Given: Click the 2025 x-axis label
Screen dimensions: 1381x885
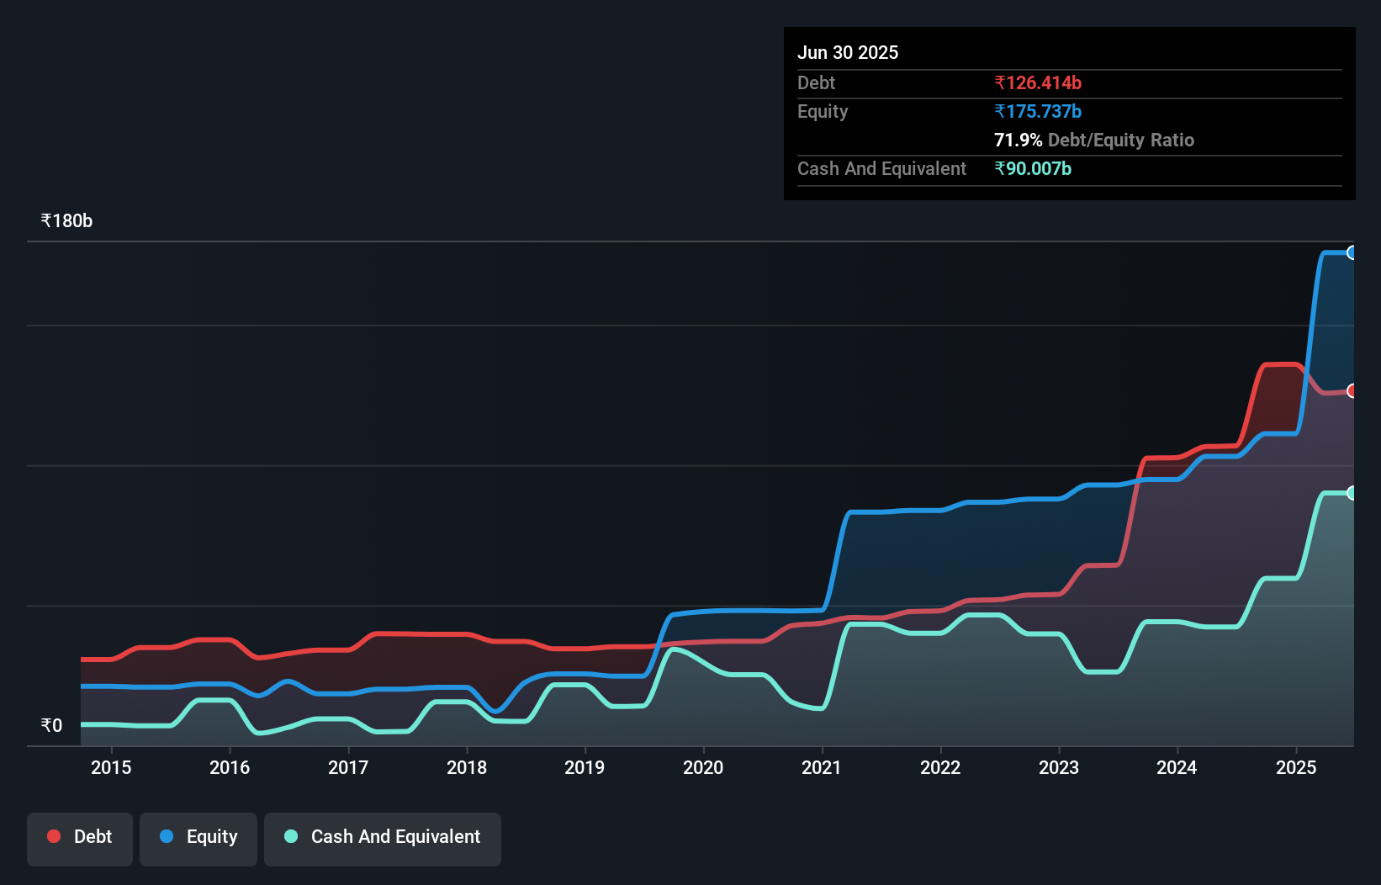Looking at the screenshot, I should [x=1296, y=767].
